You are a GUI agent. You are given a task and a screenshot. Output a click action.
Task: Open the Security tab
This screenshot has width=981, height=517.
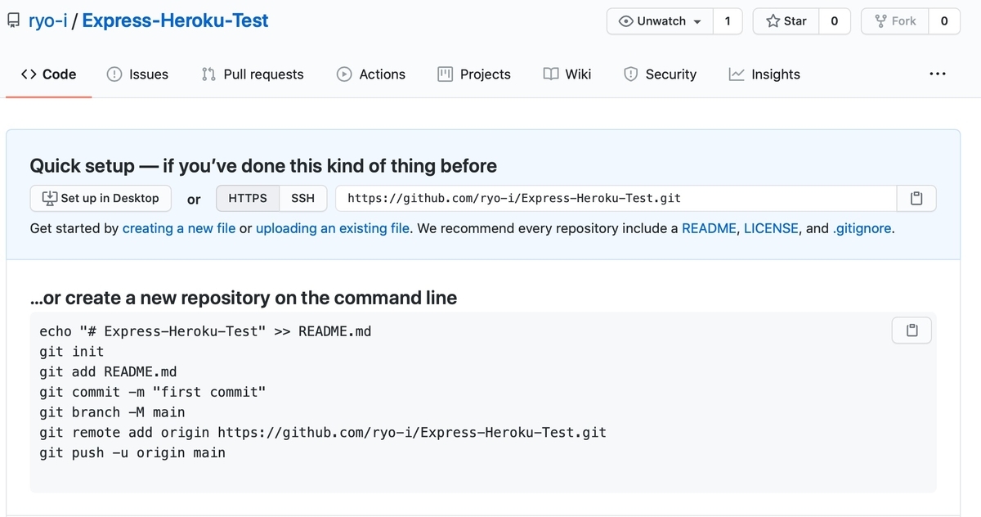pos(660,74)
